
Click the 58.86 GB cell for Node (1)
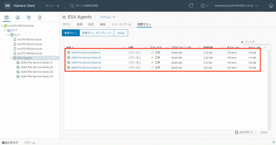pos(177,52)
